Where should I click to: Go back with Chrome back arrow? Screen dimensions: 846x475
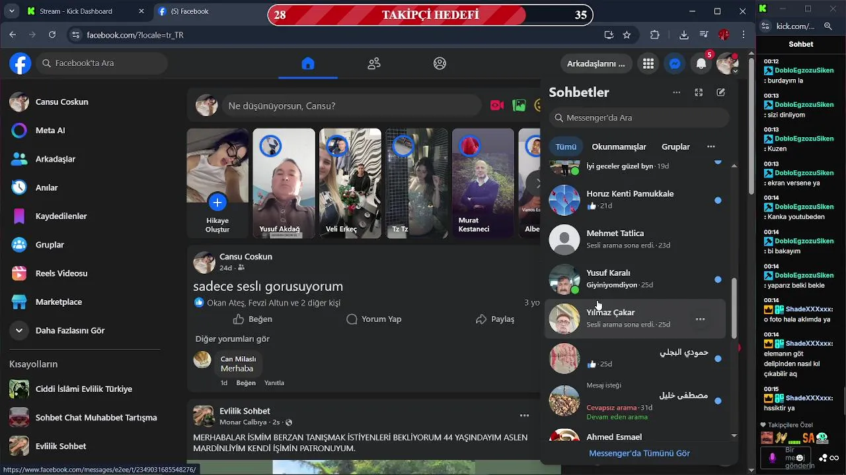click(x=13, y=34)
